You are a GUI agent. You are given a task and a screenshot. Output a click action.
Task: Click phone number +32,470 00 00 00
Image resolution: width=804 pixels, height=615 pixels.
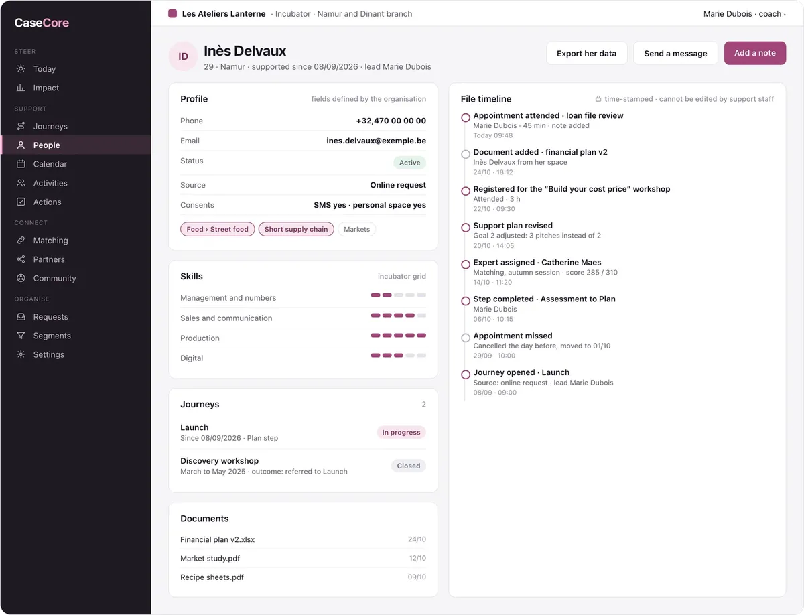[391, 121]
